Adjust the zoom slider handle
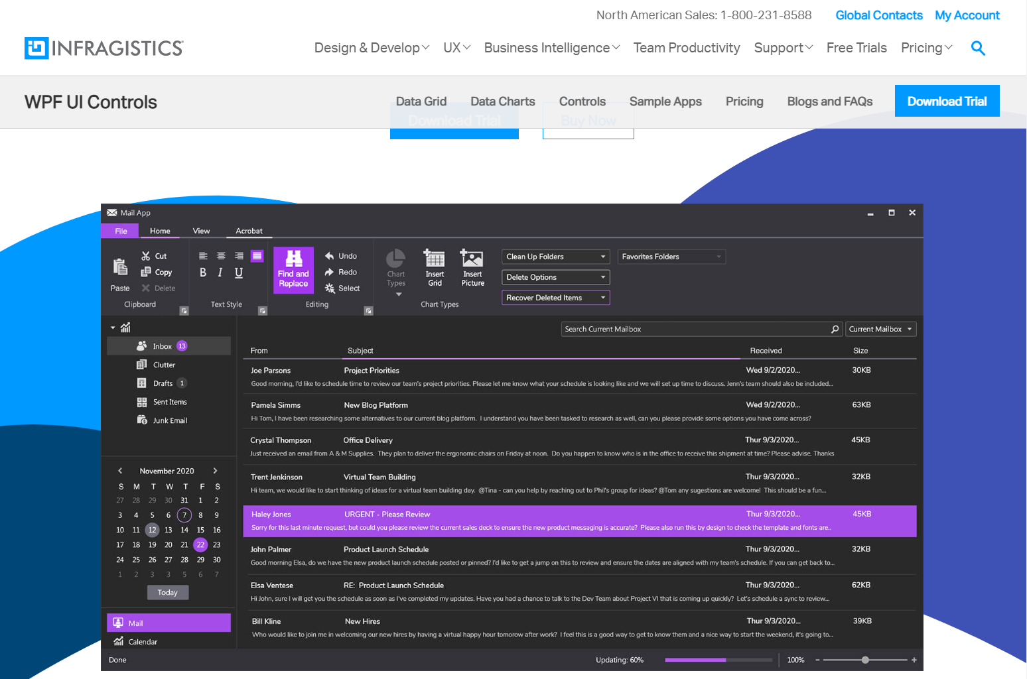The width and height of the screenshot is (1027, 679). 865,660
